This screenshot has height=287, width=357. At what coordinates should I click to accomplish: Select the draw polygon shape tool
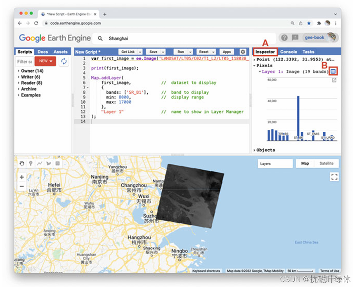[49, 164]
